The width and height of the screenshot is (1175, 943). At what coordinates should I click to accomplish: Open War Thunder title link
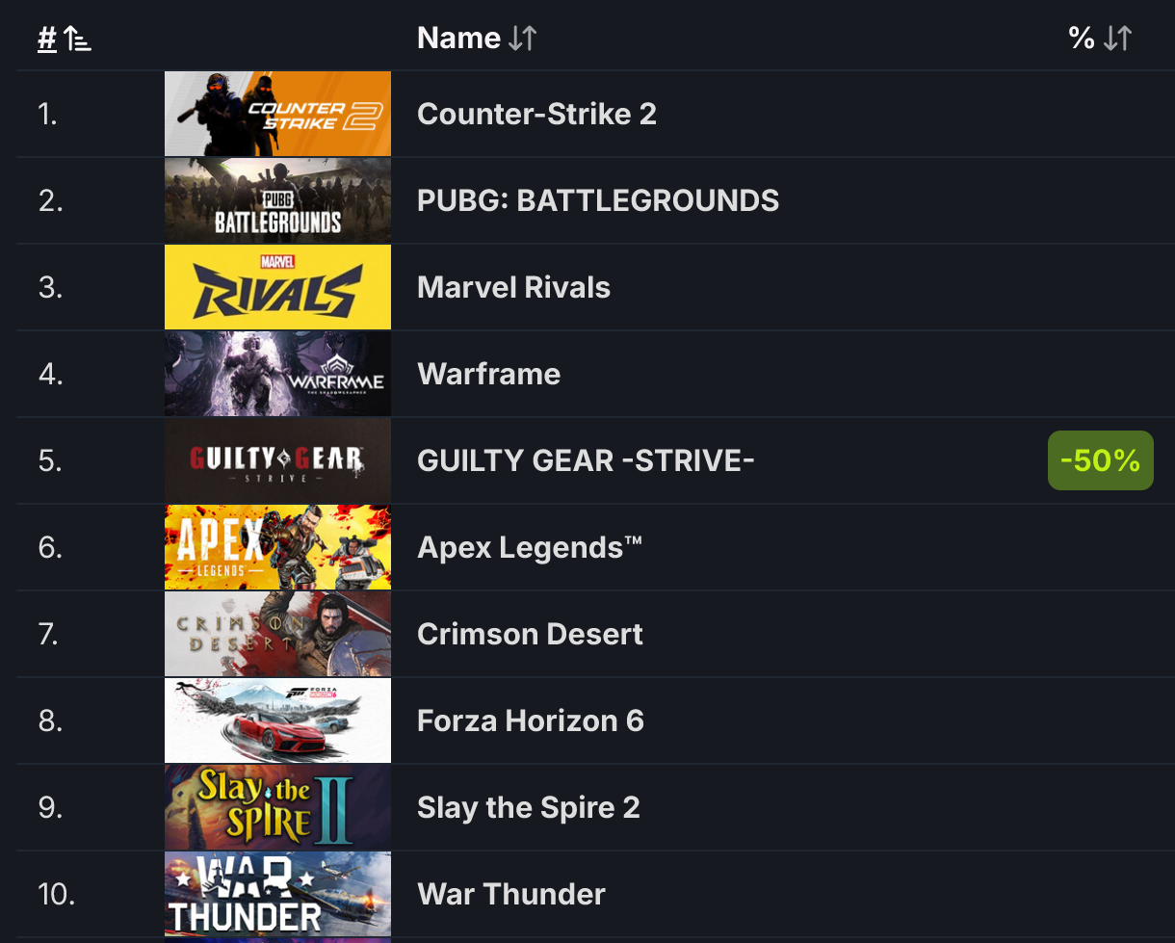511,894
